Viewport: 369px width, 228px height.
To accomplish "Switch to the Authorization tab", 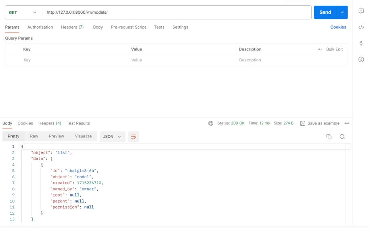I will 40,27.
